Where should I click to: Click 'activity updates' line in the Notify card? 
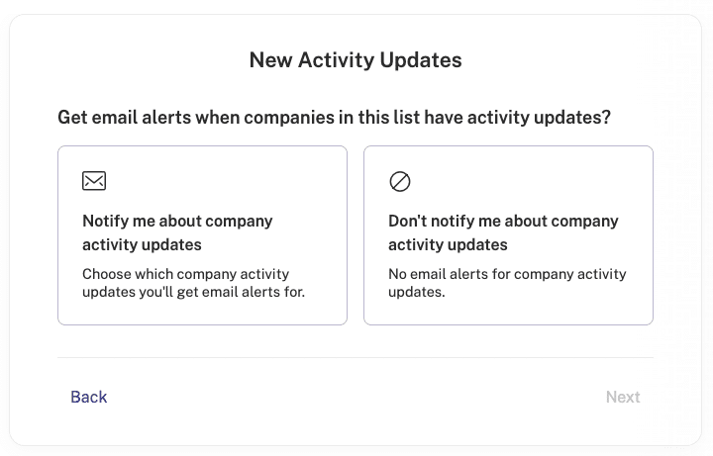[142, 244]
